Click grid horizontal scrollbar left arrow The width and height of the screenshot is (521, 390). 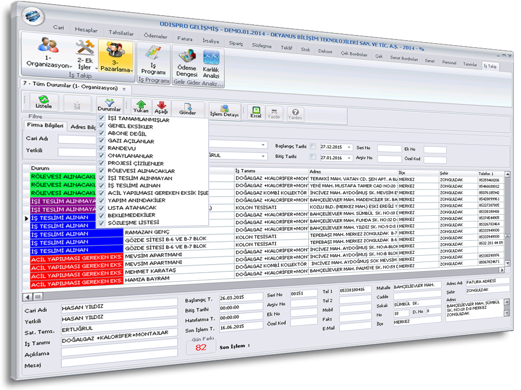pyautogui.click(x=27, y=297)
